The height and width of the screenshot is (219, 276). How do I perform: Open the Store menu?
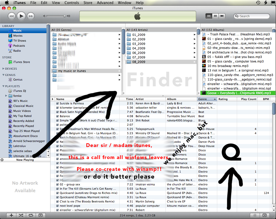[x=88, y=3]
